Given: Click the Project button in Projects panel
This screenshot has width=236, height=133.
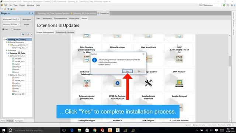Looking at the screenshot, I should pyautogui.click(x=27, y=24).
